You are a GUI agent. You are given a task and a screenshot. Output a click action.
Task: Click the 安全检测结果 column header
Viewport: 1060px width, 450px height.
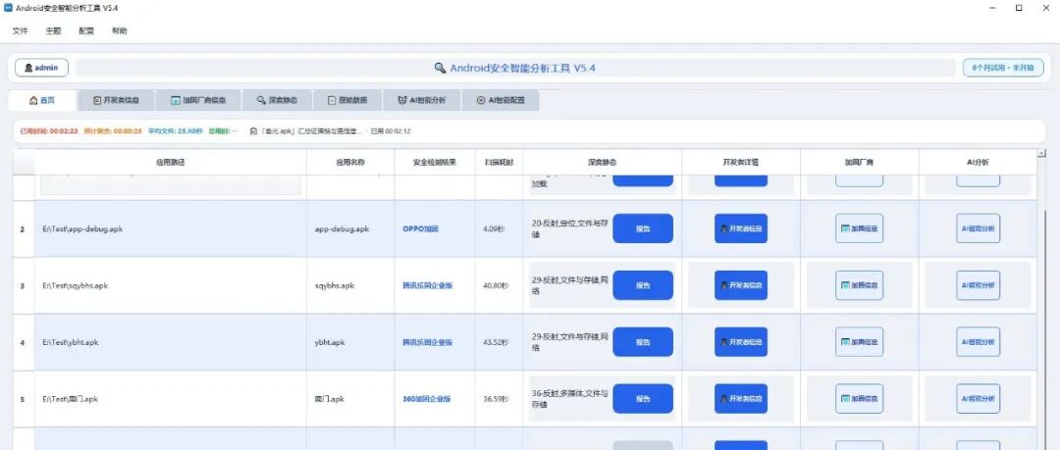coord(435,162)
